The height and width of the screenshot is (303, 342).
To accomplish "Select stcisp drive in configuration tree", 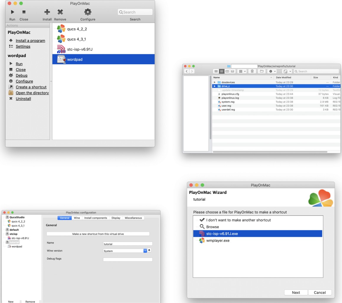I will click(x=13, y=234).
